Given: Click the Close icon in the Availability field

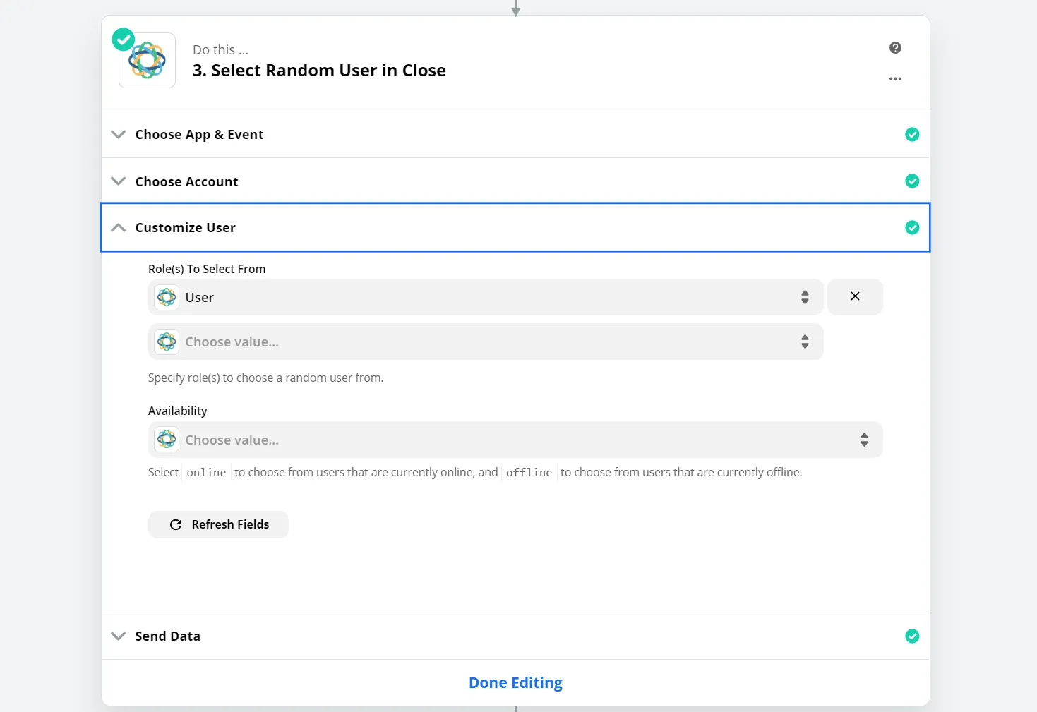Looking at the screenshot, I should point(167,440).
